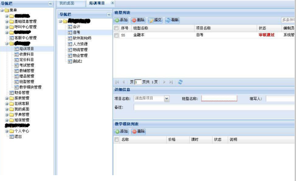This screenshot has width=296, height=181.
Task: Collapse the root 菜单 node
Action: (x=2, y=10)
